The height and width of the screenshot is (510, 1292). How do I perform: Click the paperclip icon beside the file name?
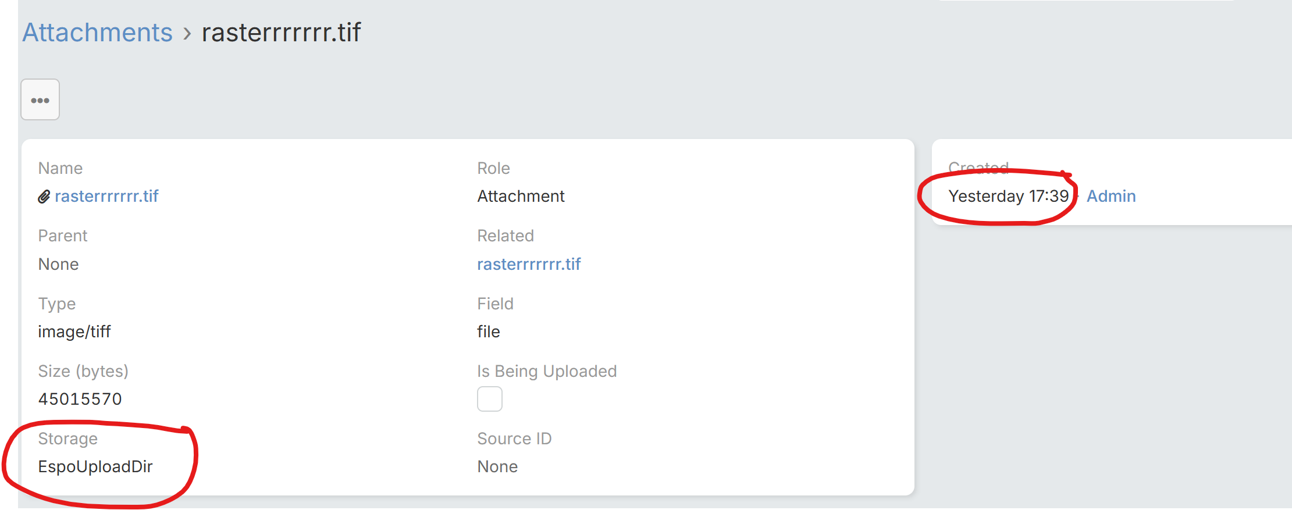click(x=44, y=197)
